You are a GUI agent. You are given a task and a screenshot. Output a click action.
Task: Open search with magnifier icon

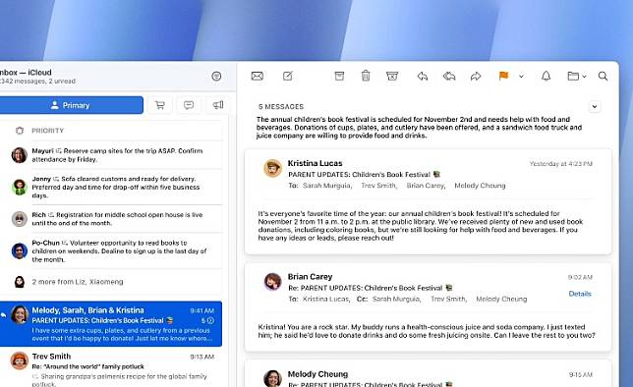coord(603,76)
